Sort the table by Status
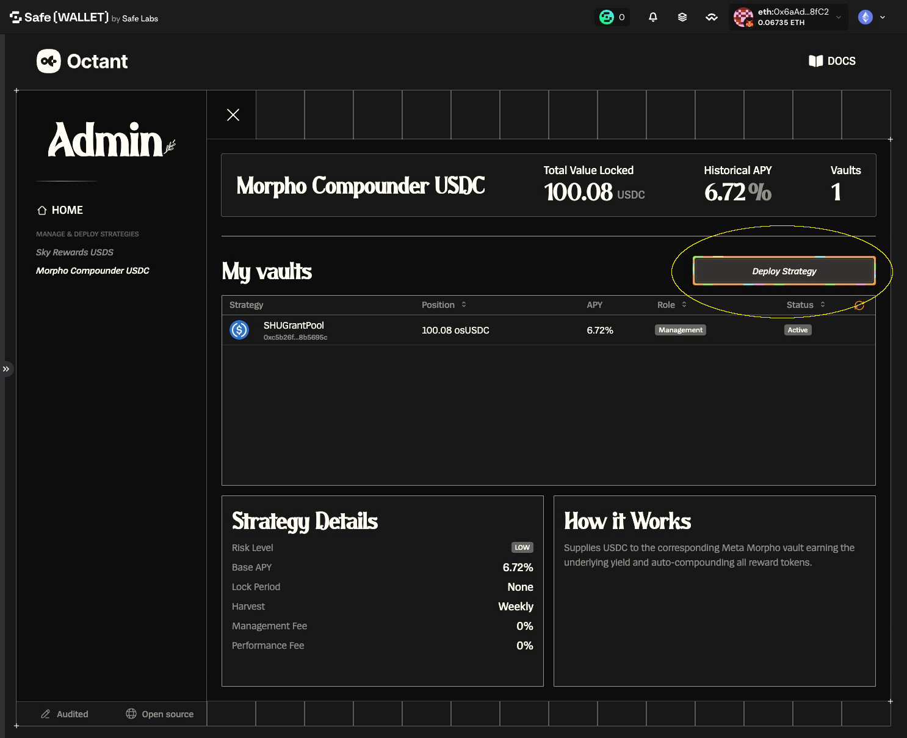This screenshot has width=907, height=738. 806,305
